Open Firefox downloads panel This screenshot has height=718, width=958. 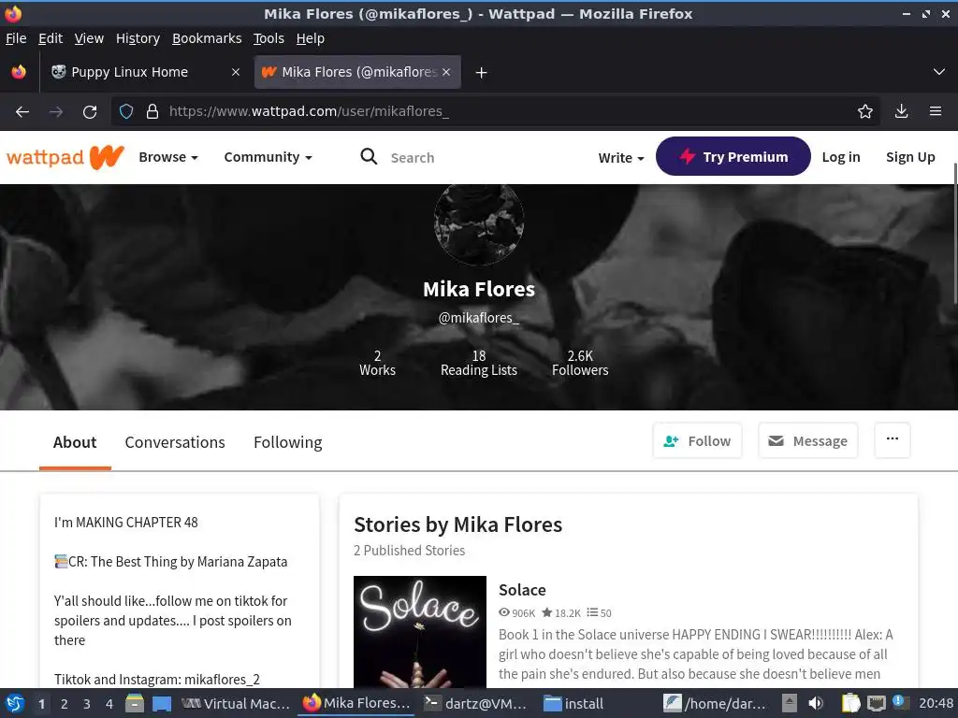[x=901, y=112]
